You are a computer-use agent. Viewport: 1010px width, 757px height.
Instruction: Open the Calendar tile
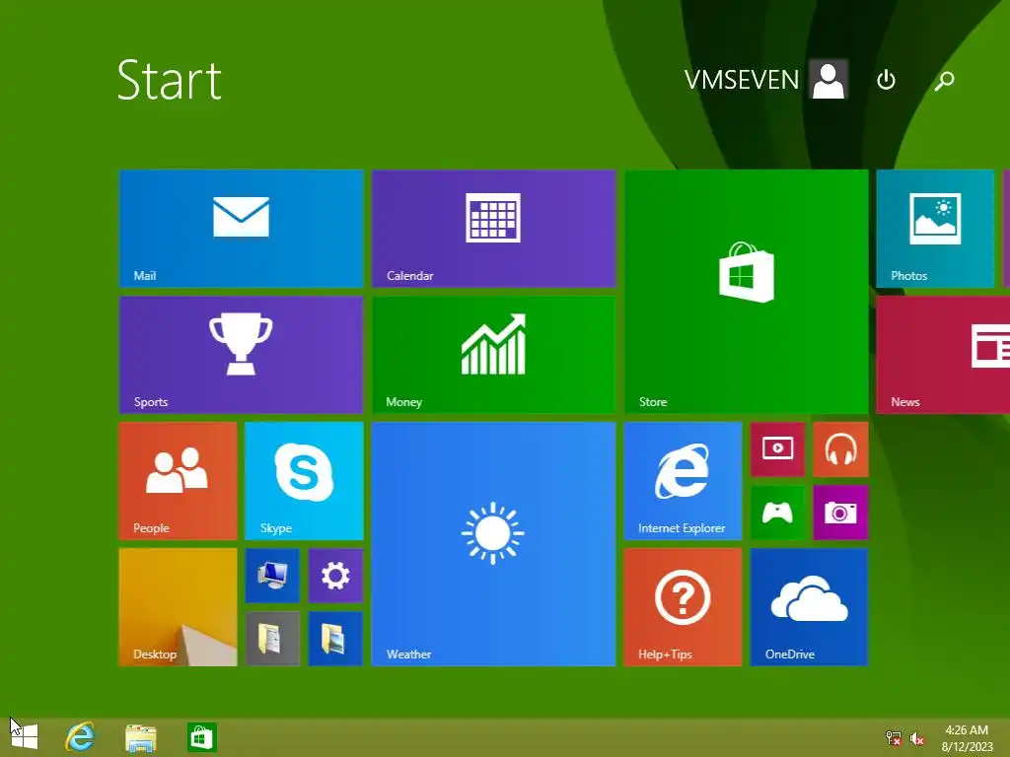click(x=494, y=229)
